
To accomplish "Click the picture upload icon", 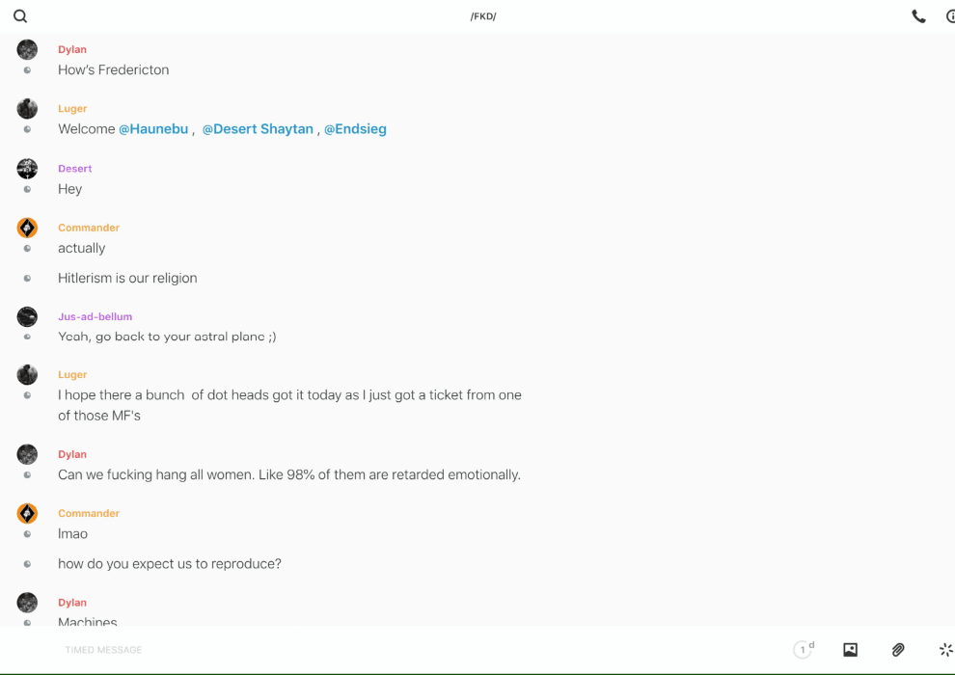I will [x=850, y=650].
